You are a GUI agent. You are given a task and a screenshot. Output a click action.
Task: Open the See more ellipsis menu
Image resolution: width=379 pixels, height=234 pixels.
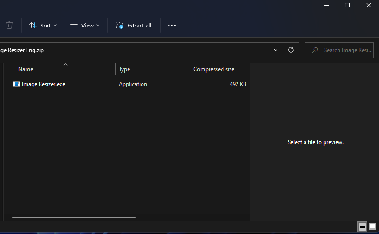tap(172, 26)
